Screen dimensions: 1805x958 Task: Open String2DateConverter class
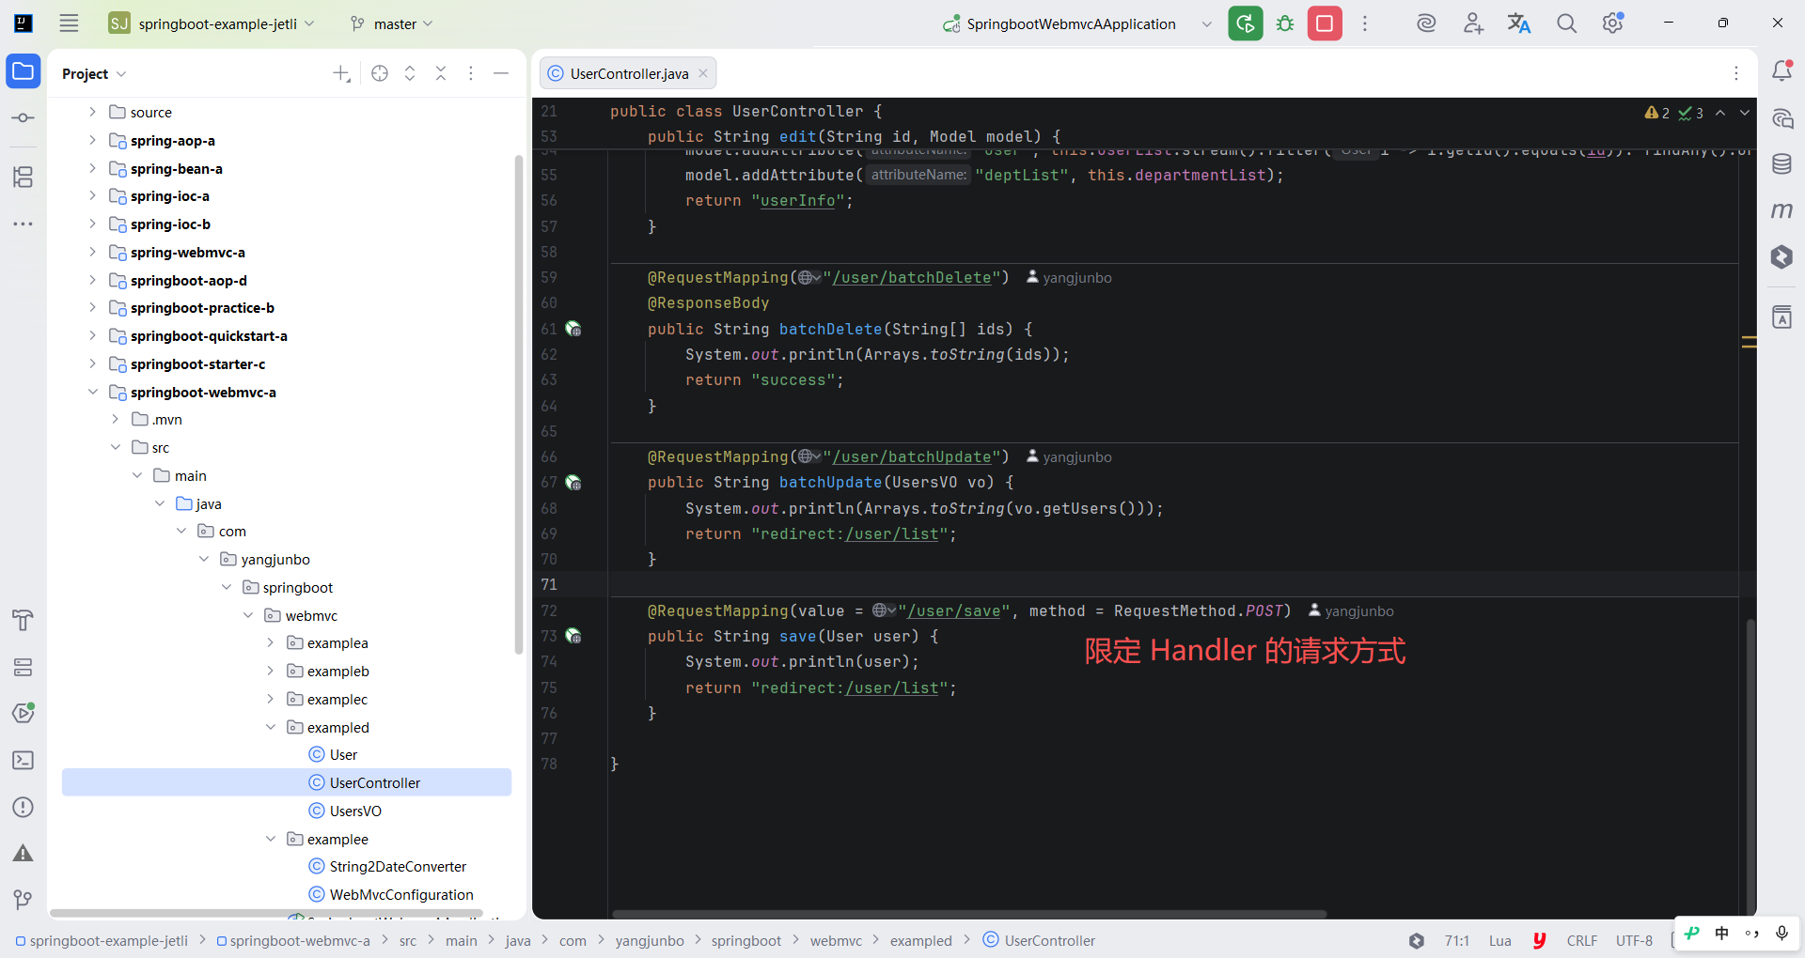click(x=387, y=866)
